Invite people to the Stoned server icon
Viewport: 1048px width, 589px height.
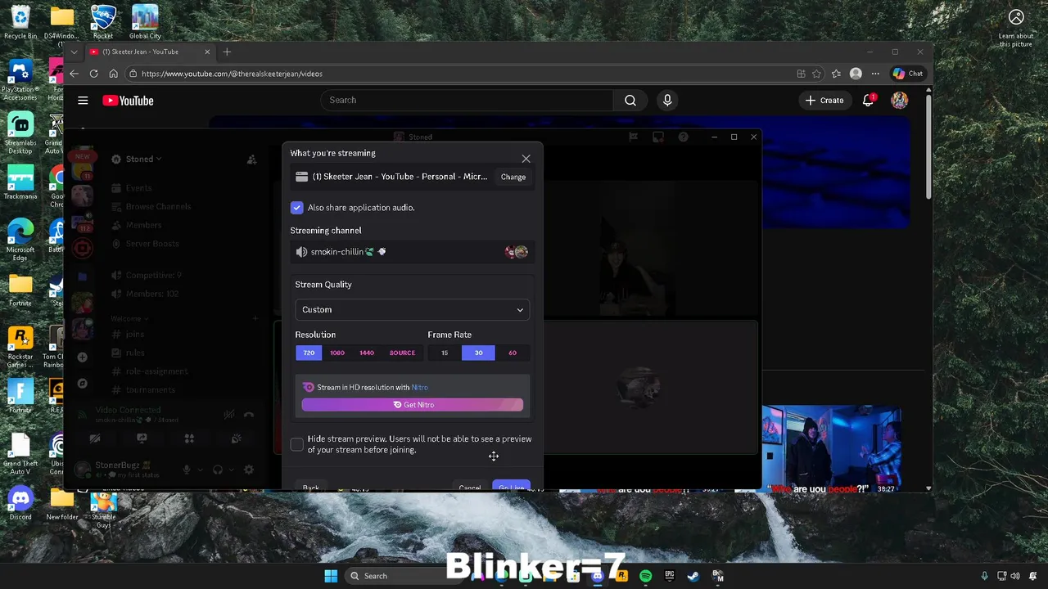click(x=251, y=160)
